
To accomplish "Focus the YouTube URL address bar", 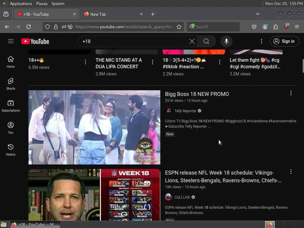I will pyautogui.click(x=124, y=27).
